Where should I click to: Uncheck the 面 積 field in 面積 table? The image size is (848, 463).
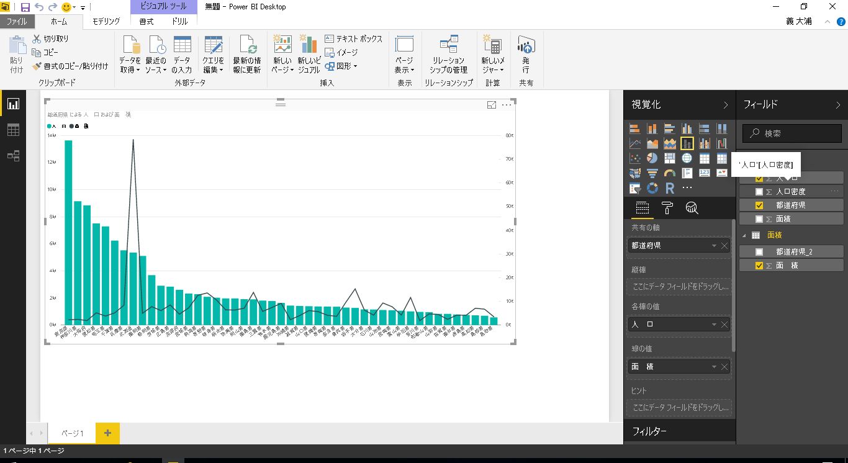[759, 266]
